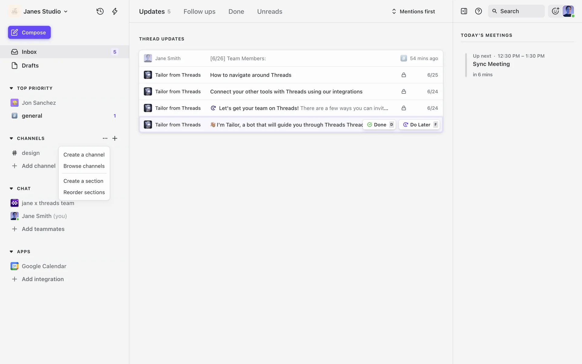
Task: Open the Mentions first sort dropdown
Action: point(413,12)
